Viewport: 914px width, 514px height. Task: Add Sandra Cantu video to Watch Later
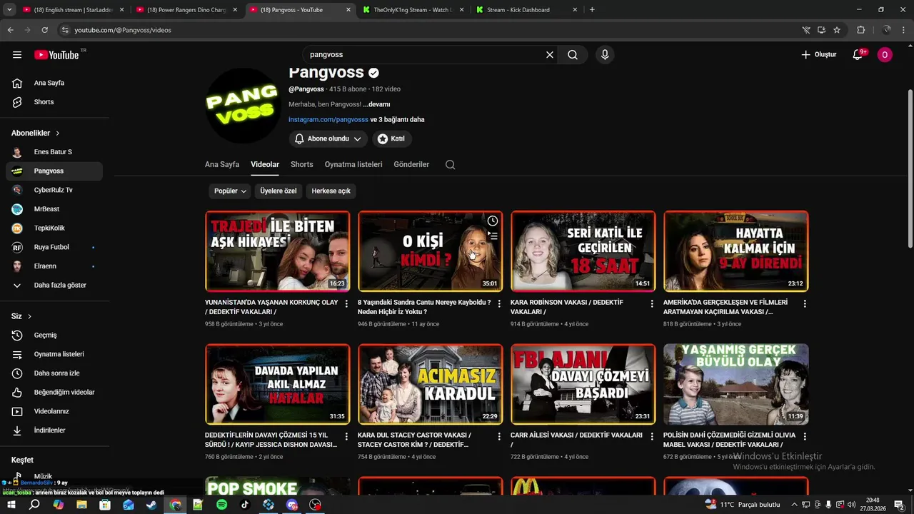pyautogui.click(x=493, y=221)
